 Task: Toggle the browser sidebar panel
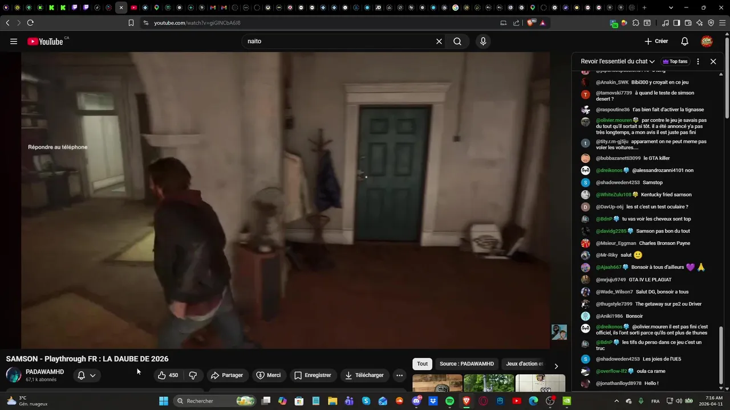[x=676, y=23]
